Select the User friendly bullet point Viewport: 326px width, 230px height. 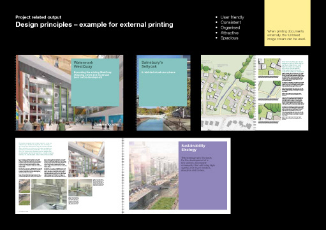point(232,17)
